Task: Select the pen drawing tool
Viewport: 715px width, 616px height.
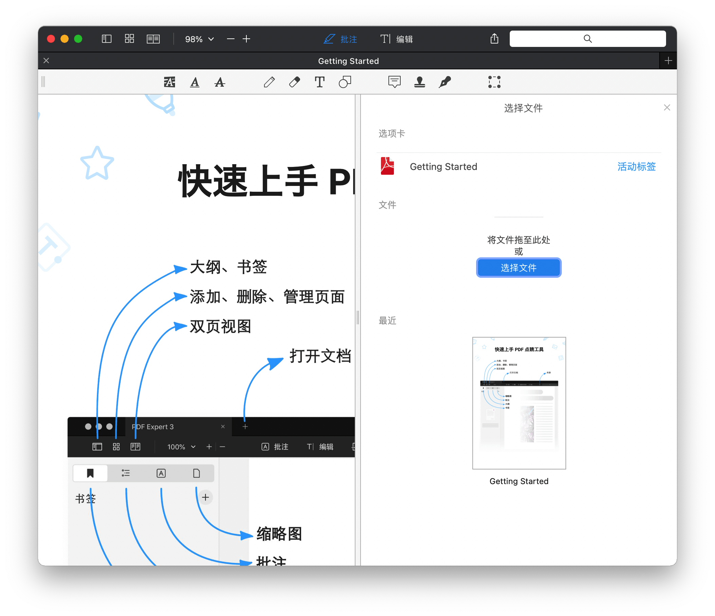Action: tap(269, 82)
